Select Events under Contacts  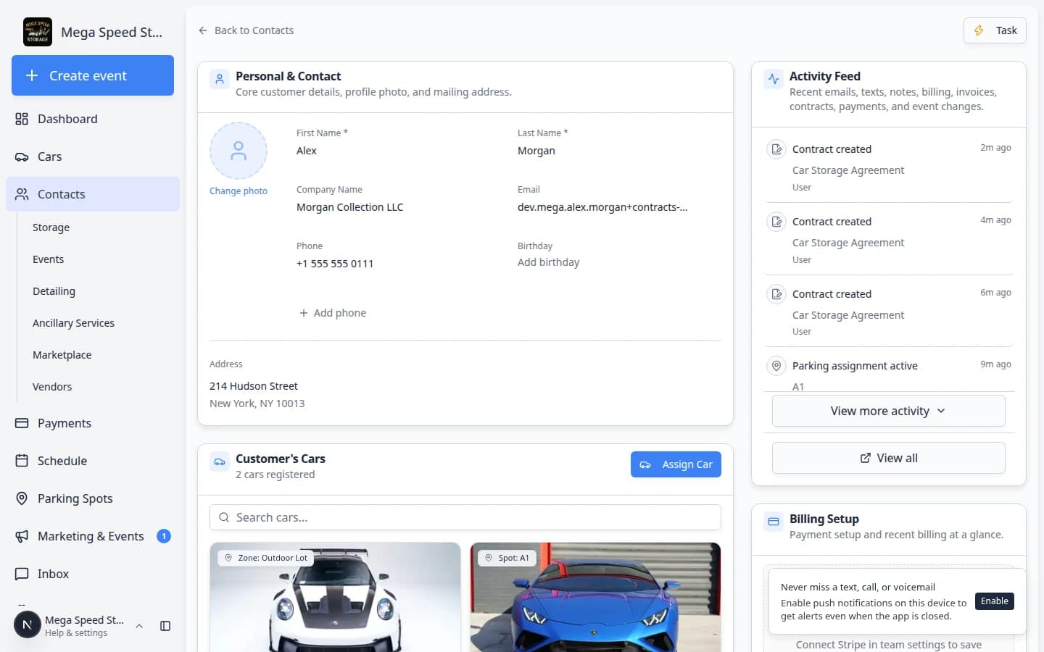point(48,259)
